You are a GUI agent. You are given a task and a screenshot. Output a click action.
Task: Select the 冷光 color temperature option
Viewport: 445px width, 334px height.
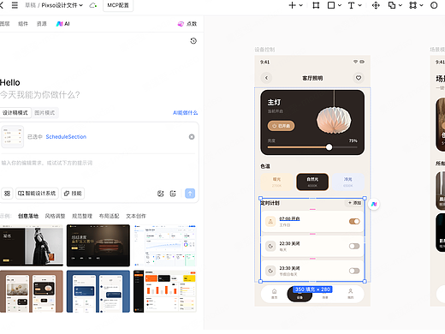tap(347, 182)
